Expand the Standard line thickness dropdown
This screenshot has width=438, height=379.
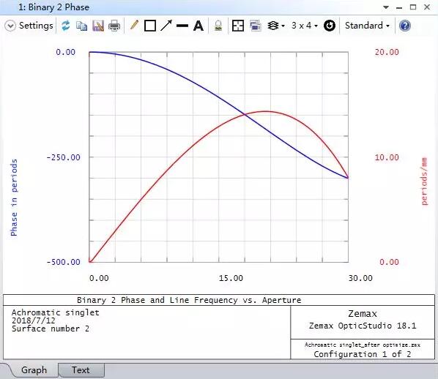coord(367,26)
